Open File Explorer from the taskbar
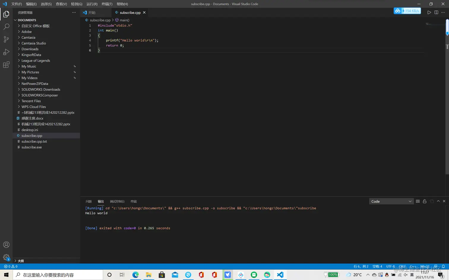449x280 pixels. click(148, 275)
